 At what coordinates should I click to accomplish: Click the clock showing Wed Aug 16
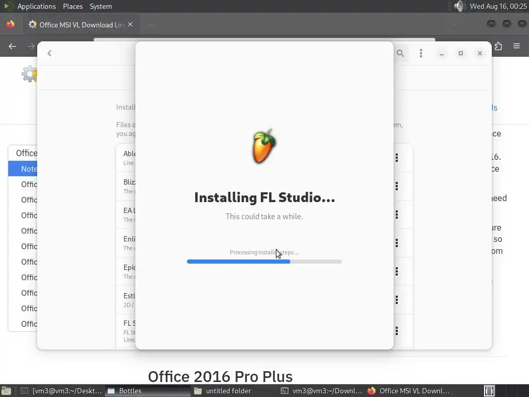point(498,6)
